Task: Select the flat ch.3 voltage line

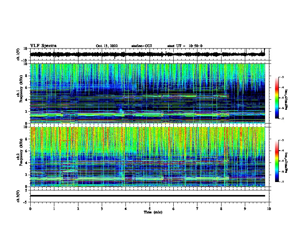Action: tap(147, 196)
